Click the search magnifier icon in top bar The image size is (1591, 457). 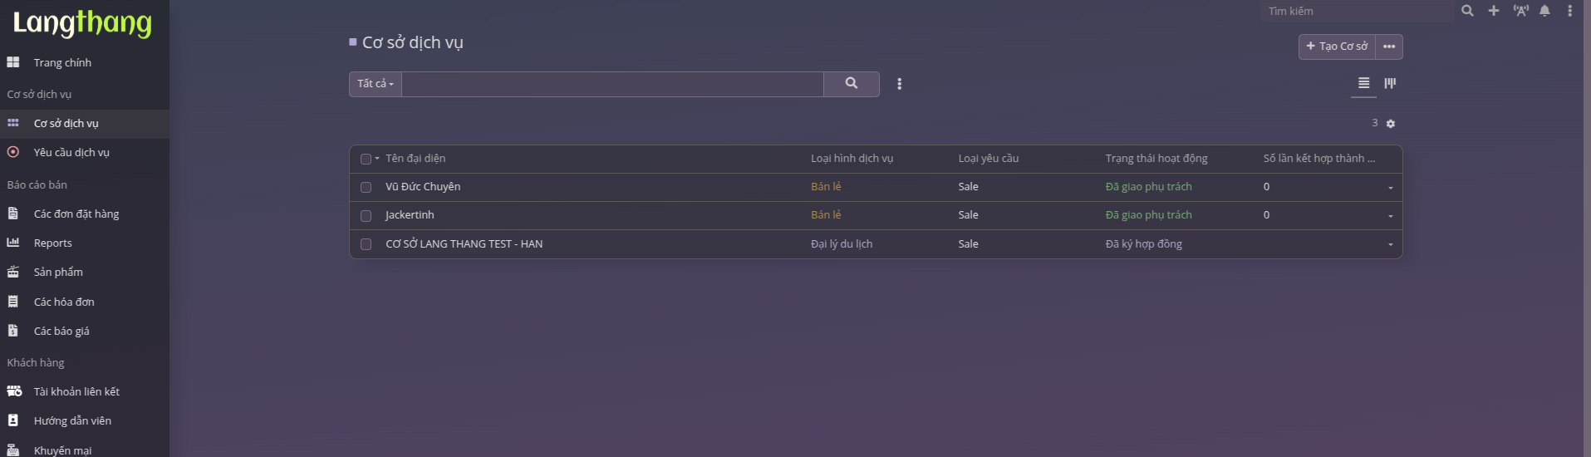[1467, 11]
